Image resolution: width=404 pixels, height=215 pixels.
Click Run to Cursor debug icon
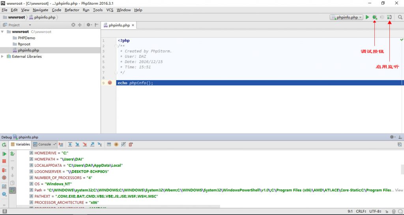click(100, 144)
